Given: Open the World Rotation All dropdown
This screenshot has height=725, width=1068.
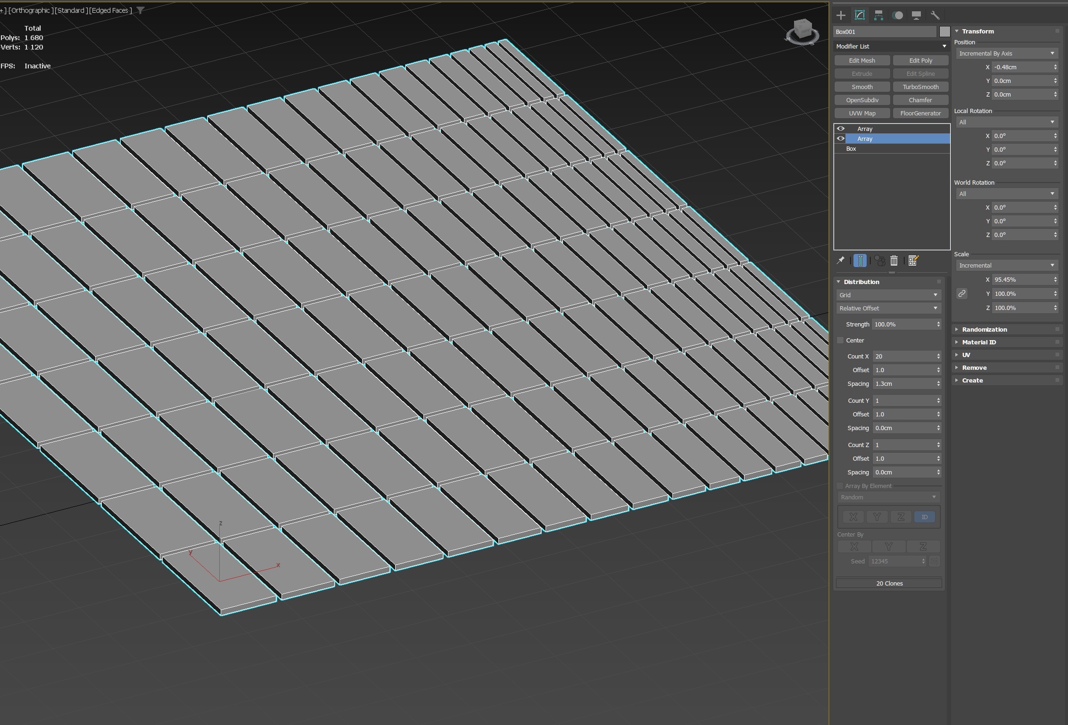Looking at the screenshot, I should 1006,194.
